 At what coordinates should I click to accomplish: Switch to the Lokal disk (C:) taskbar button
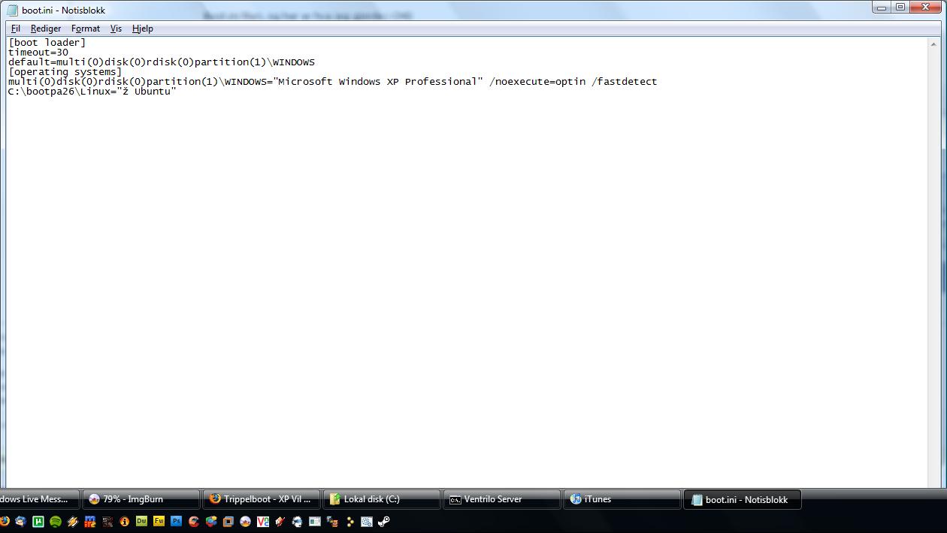pos(381,499)
